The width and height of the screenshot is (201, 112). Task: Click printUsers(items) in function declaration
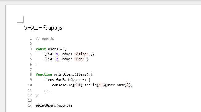click(x=71, y=75)
